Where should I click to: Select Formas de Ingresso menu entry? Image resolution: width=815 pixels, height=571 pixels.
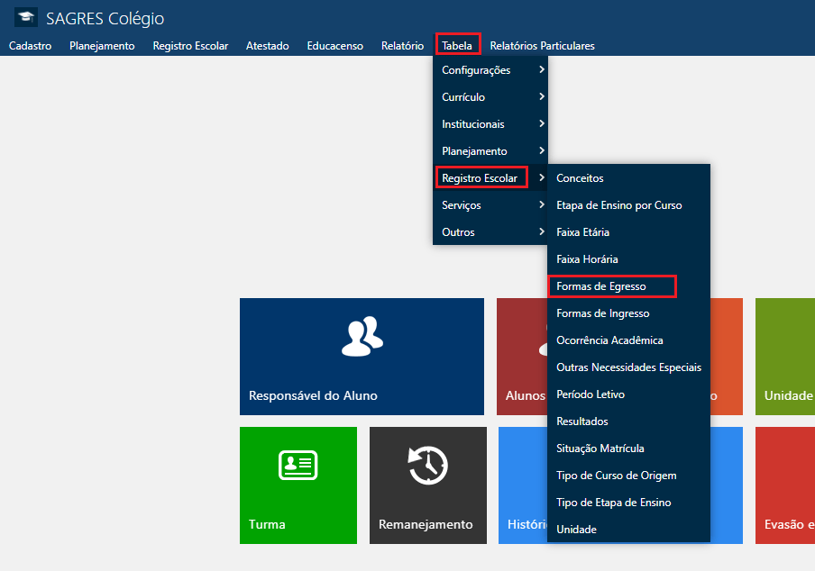tap(602, 313)
